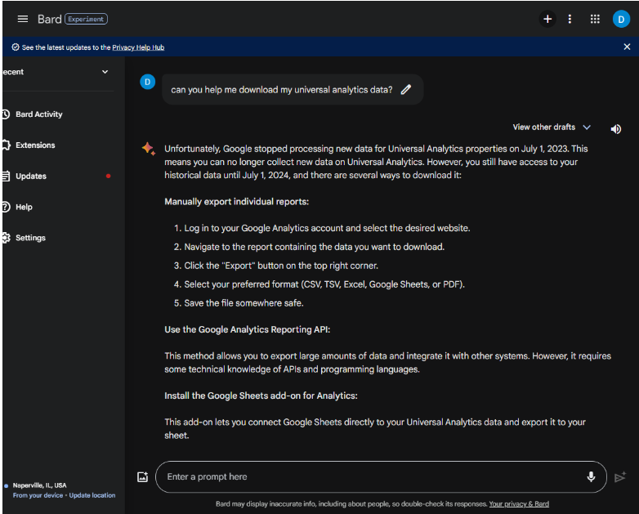
Task: Click the 'Naperville, IL, USA' location text
Action: pos(39,485)
